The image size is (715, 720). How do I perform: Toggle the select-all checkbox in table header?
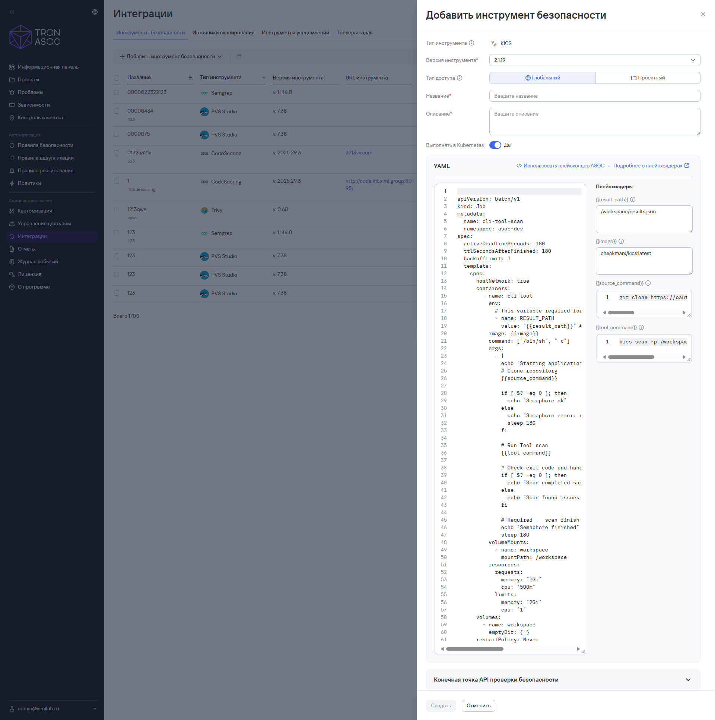tap(117, 78)
